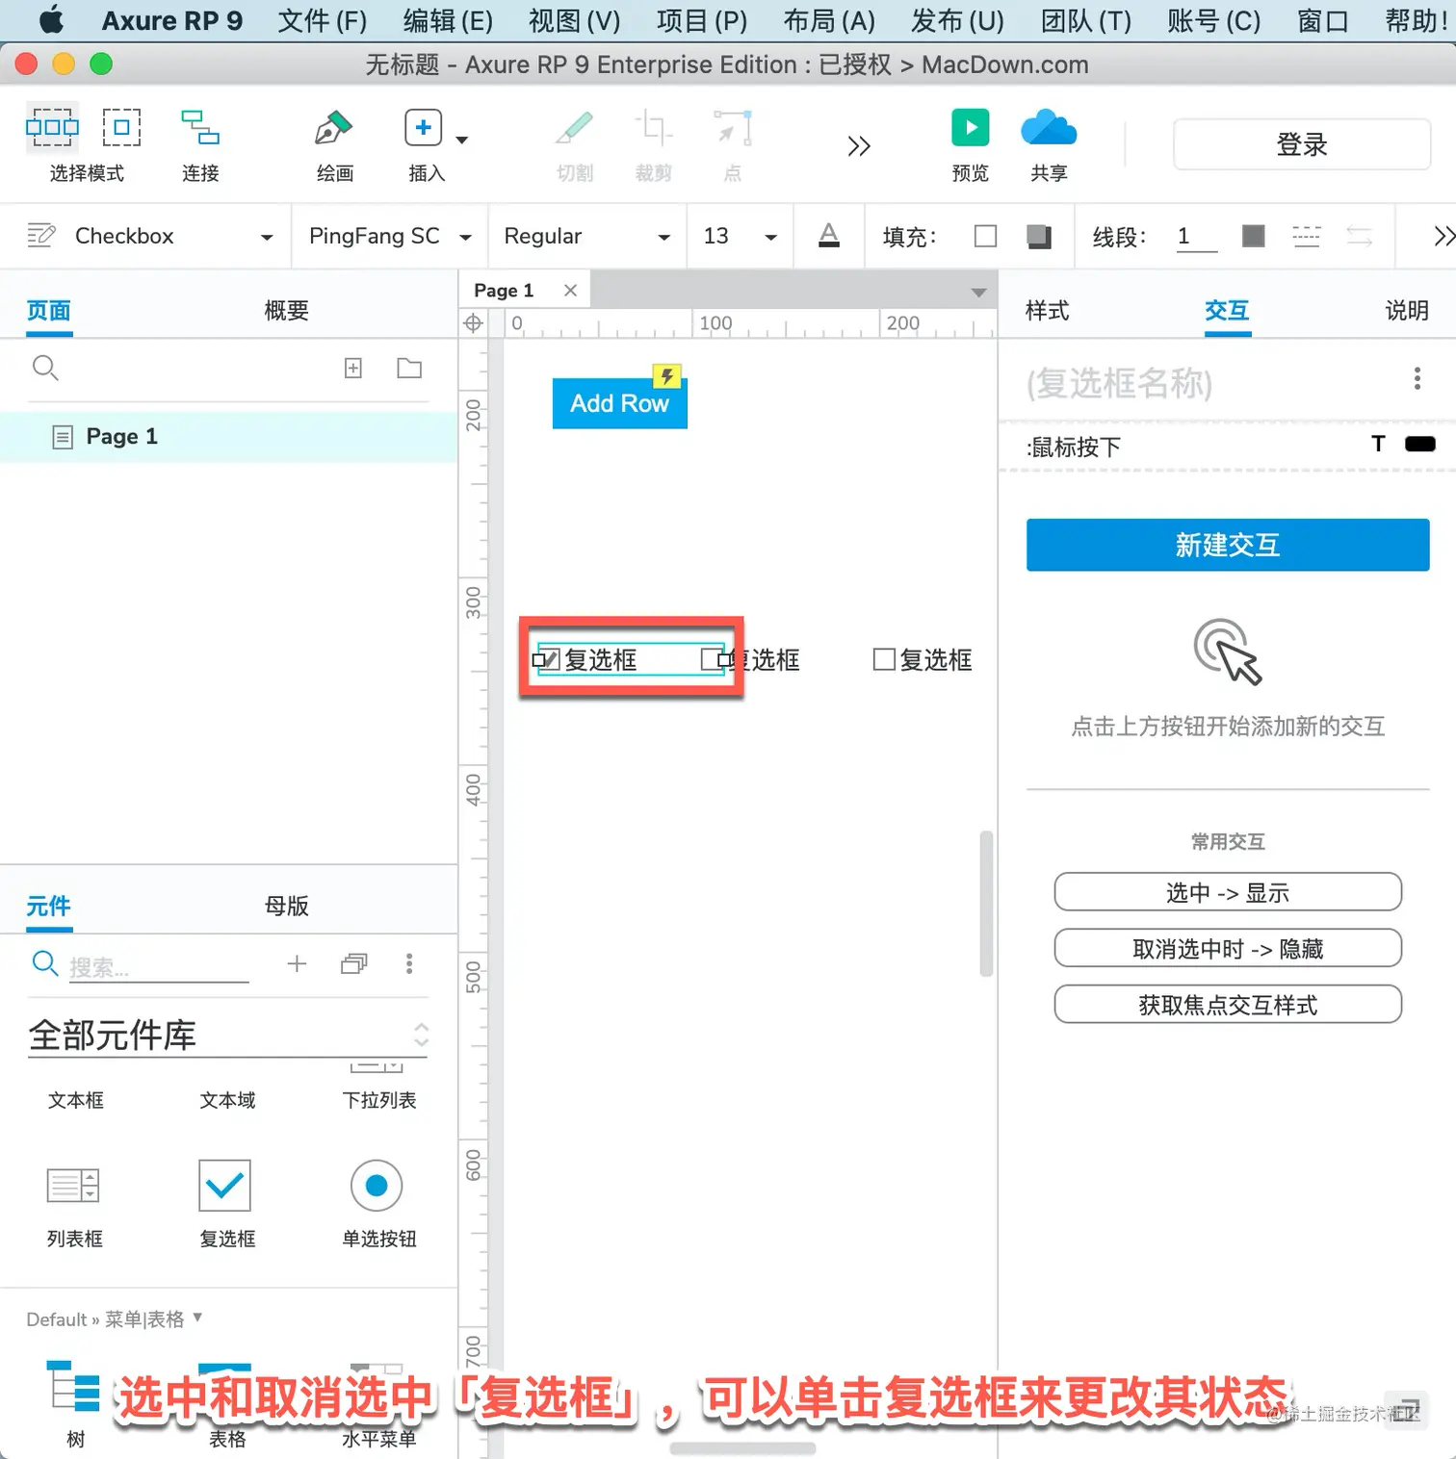Toggle the third checkbox on canvas
1456x1459 pixels.
tap(884, 659)
